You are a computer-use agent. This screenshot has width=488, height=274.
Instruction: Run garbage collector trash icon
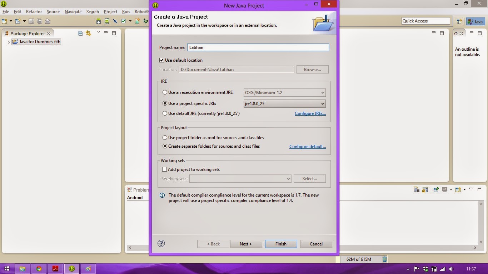click(384, 259)
